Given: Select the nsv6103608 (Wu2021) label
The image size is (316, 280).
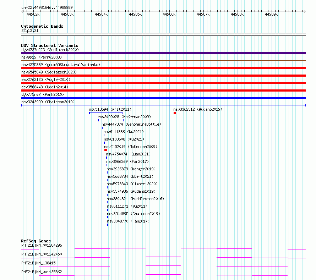Looking at the screenshot, I should (124, 139).
